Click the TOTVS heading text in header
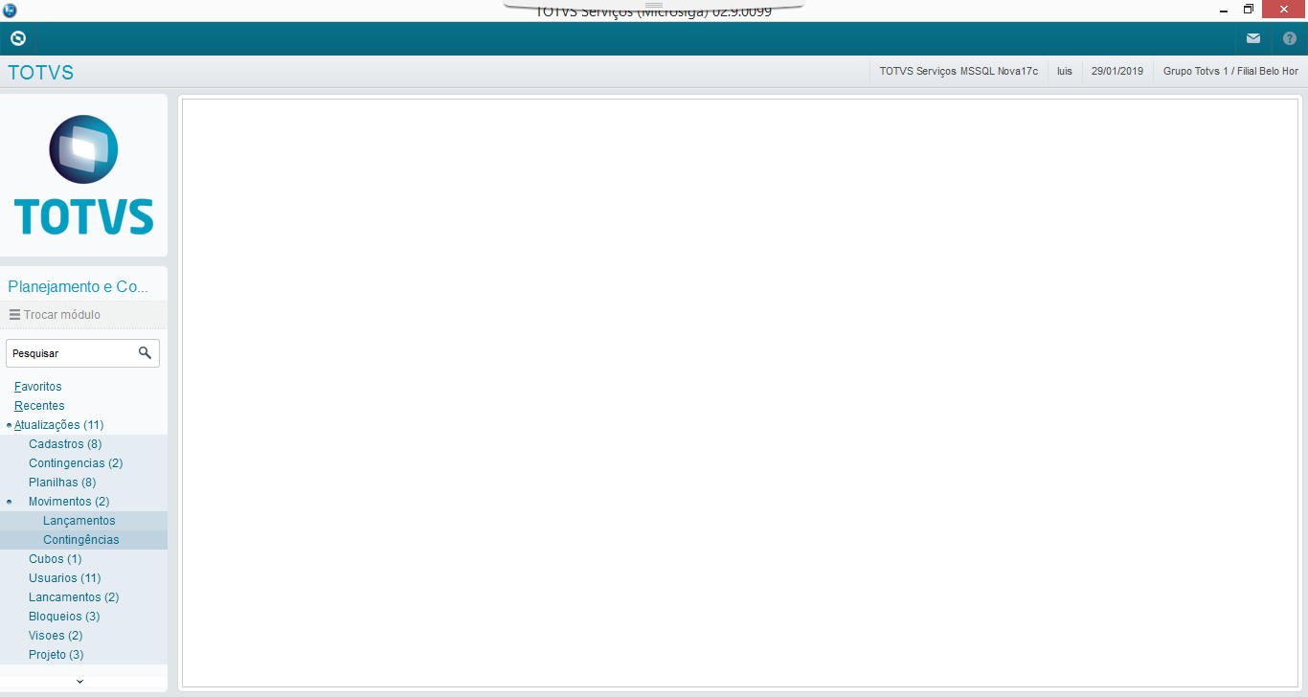Screen dimensions: 1308x697 (40, 73)
